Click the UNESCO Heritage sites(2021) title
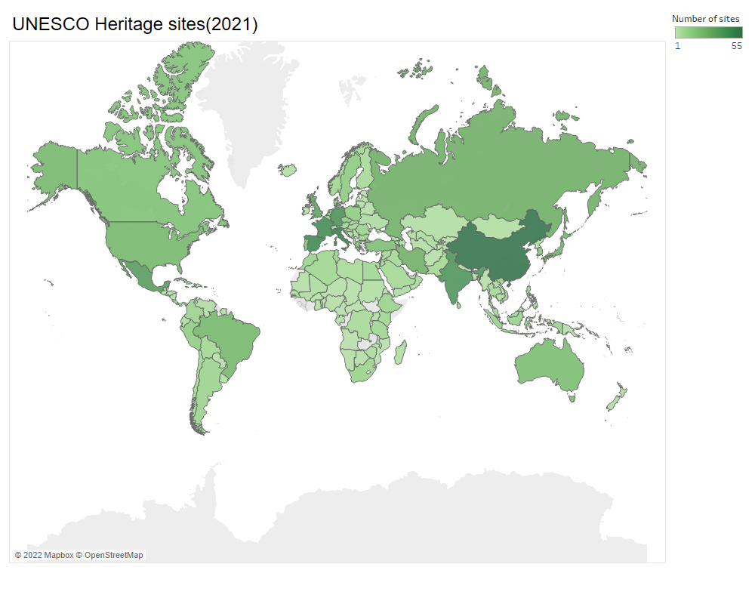This screenshot has height=604, width=755. 134,23
